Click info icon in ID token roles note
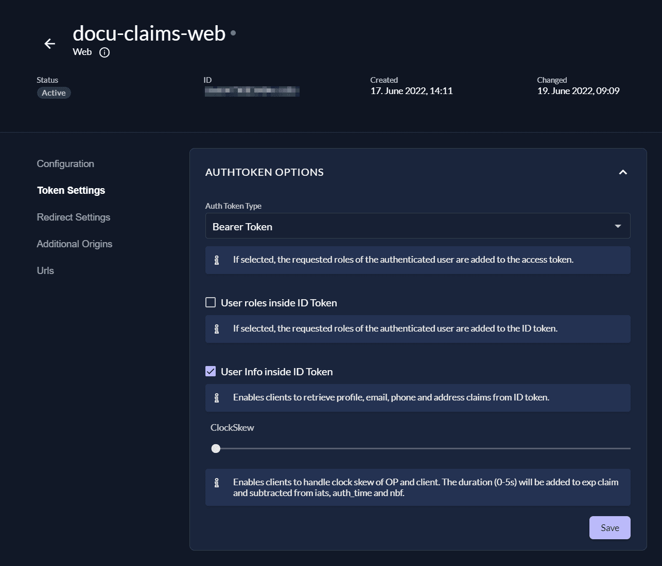The height and width of the screenshot is (566, 662). click(x=217, y=329)
